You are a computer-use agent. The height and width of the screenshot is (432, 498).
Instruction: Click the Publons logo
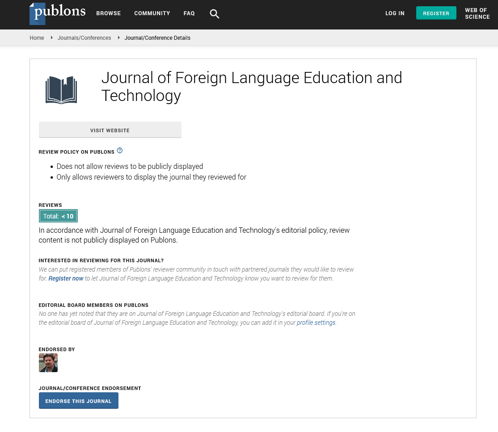point(57,13)
